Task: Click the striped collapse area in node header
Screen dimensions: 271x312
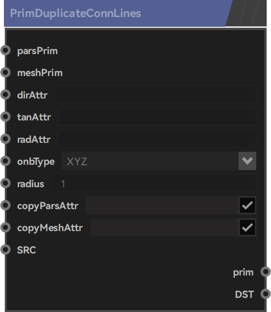Action: [x=247, y=13]
